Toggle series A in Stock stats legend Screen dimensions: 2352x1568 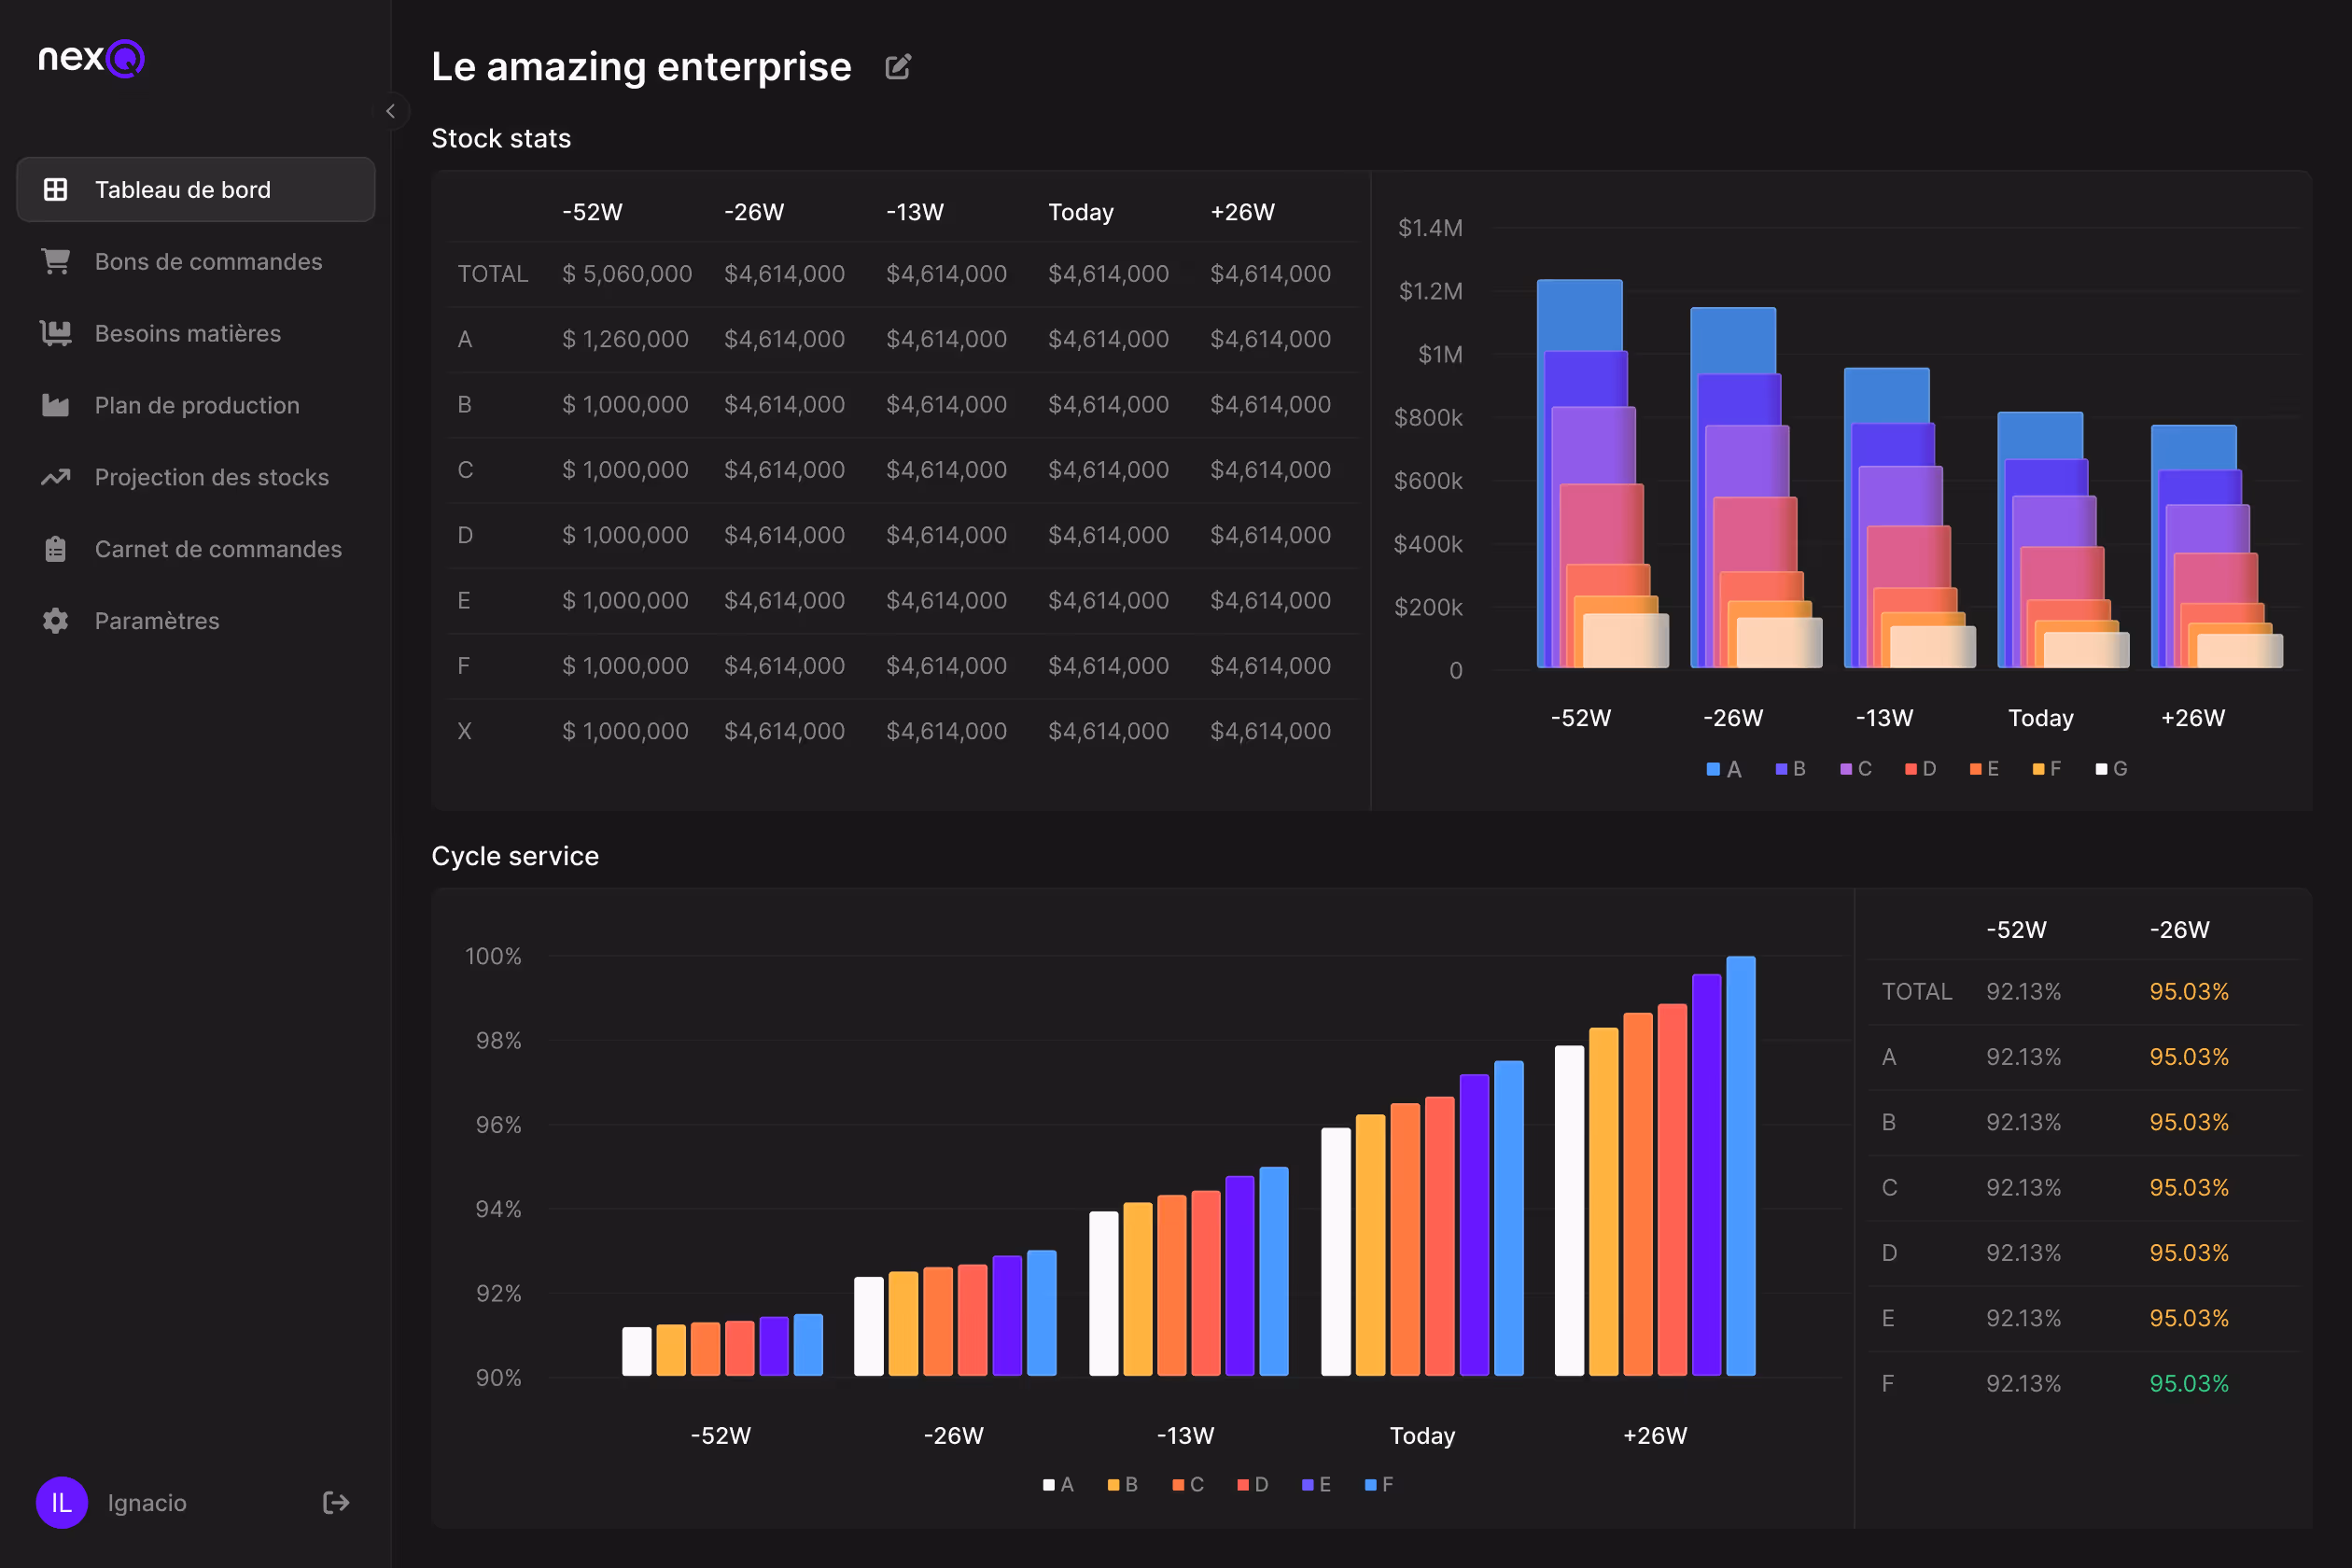(x=1724, y=769)
